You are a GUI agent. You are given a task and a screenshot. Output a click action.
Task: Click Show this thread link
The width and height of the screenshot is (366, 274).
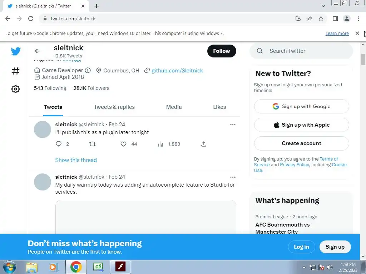pos(76,160)
